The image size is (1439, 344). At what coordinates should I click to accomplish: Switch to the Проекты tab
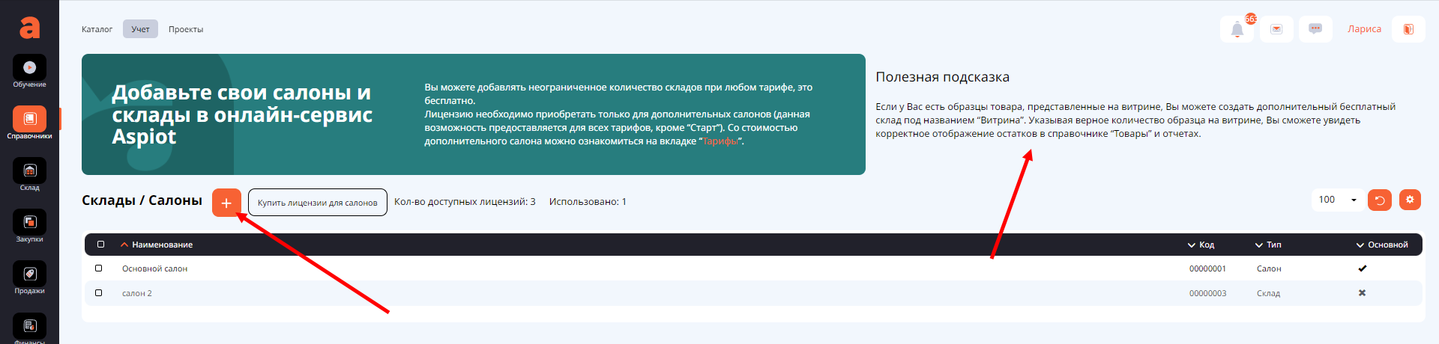click(x=186, y=29)
